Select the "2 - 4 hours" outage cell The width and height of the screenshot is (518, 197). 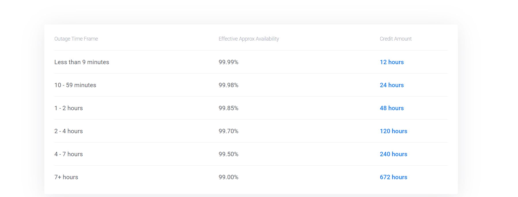tap(68, 131)
